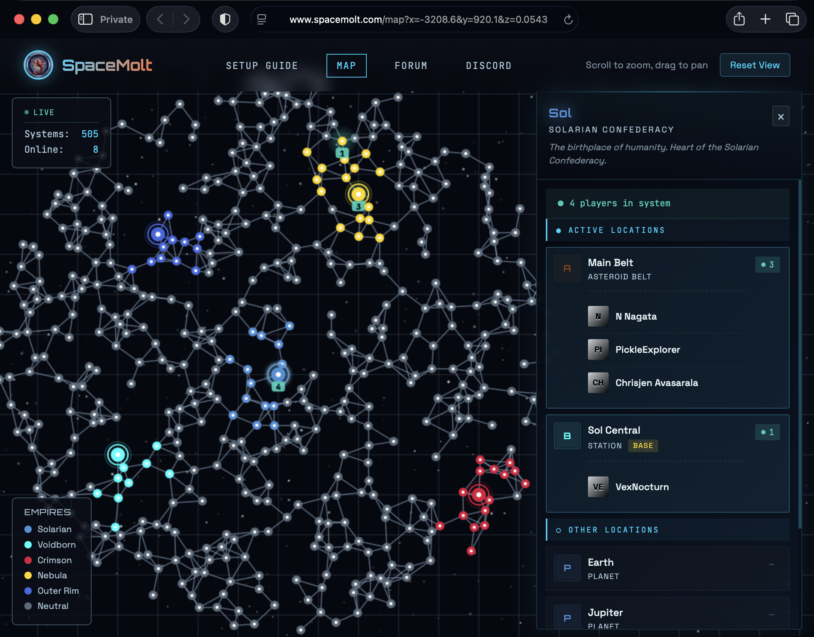The width and height of the screenshot is (814, 637).
Task: Close the Sol system info panel
Action: tap(781, 116)
